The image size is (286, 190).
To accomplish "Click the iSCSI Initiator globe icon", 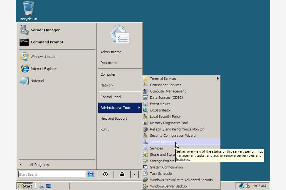I will pyautogui.click(x=145, y=110).
